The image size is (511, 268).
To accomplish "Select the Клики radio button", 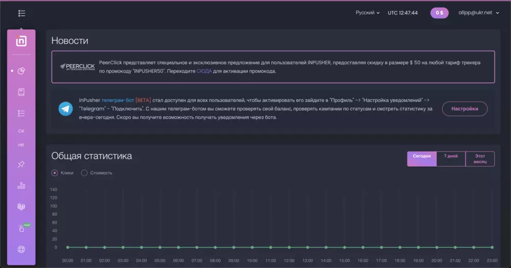I will 55,173.
